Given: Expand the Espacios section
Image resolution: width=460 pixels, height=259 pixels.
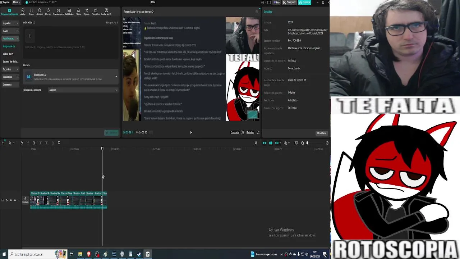Looking at the screenshot, I should coord(10,69).
